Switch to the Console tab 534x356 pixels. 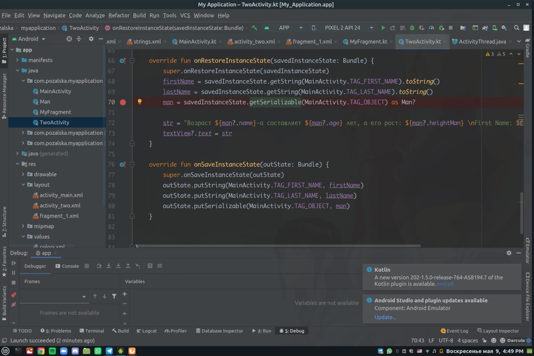click(x=67, y=266)
